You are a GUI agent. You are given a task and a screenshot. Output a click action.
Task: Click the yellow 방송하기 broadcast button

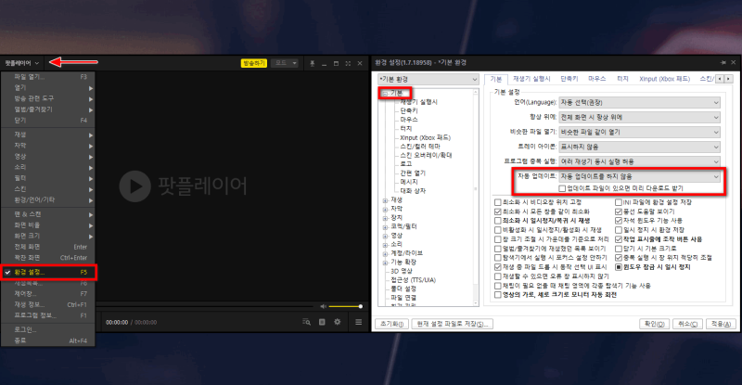(x=252, y=63)
